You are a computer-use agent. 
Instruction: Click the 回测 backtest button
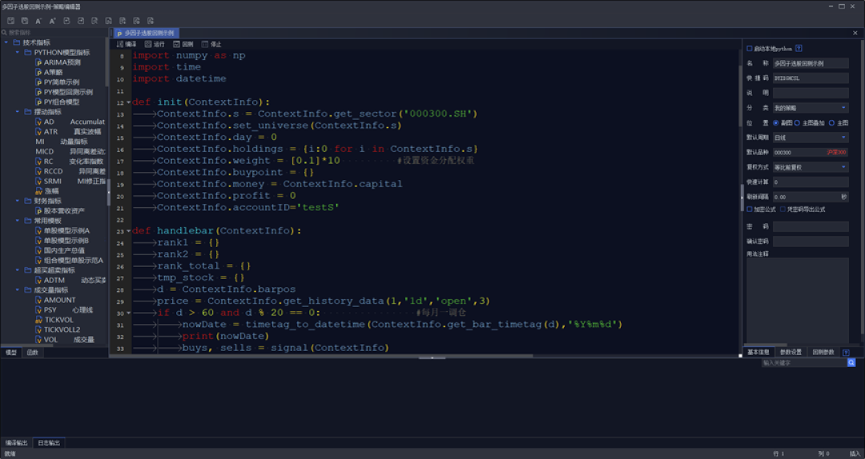click(183, 44)
